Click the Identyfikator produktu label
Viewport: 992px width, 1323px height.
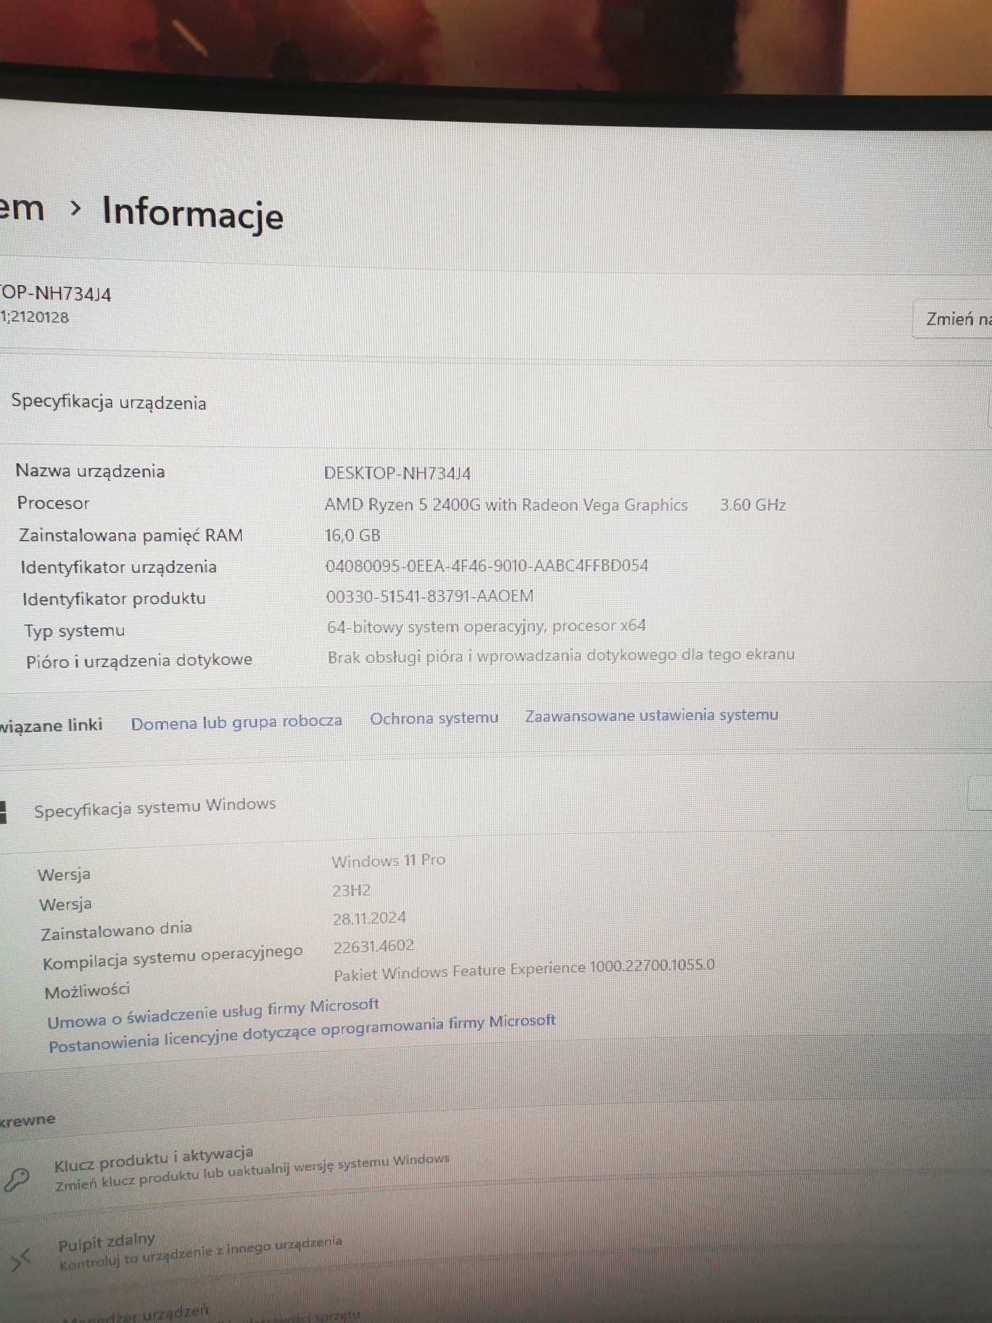point(114,598)
